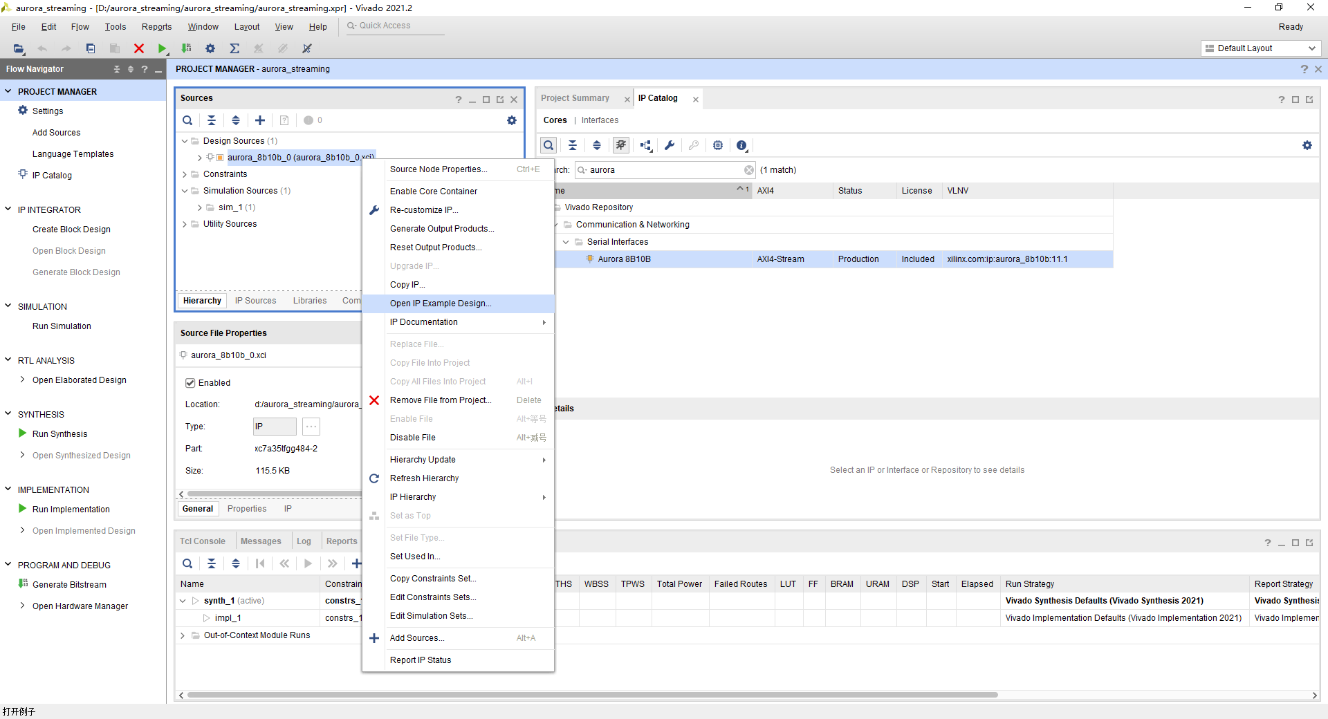Open the Default Layout dropdown
This screenshot has width=1328, height=719.
point(1260,48)
